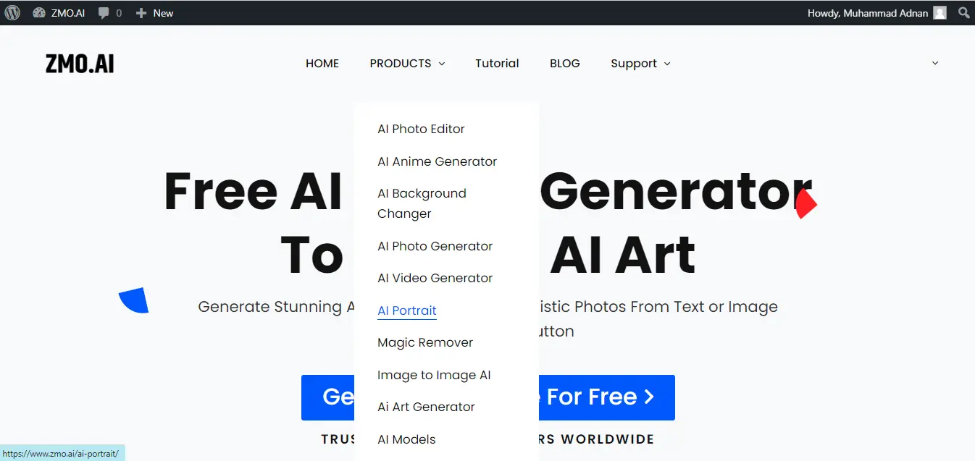Select Image to Image AI

point(434,375)
